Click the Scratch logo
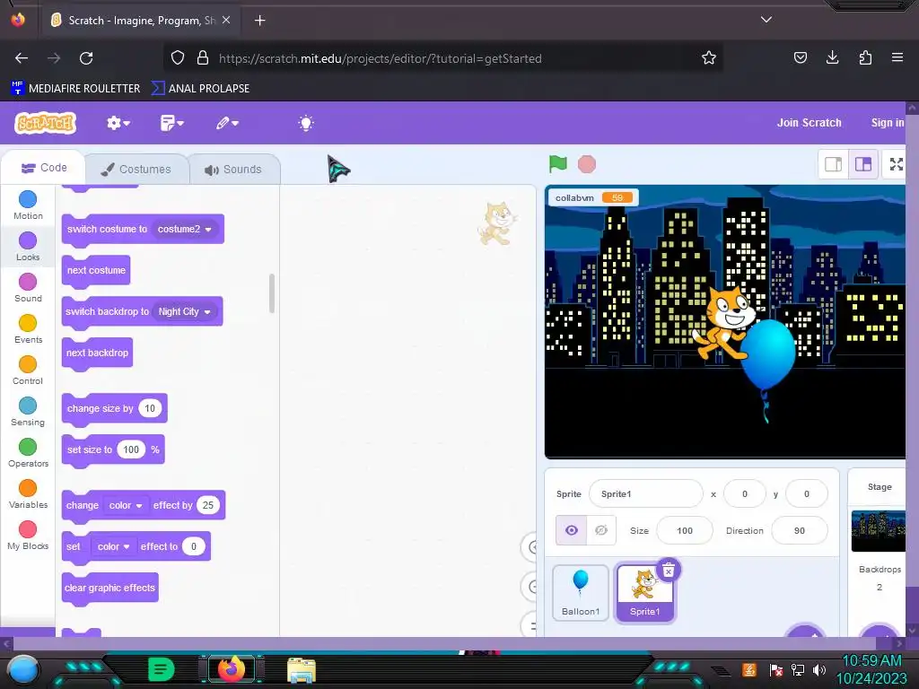 pos(45,123)
